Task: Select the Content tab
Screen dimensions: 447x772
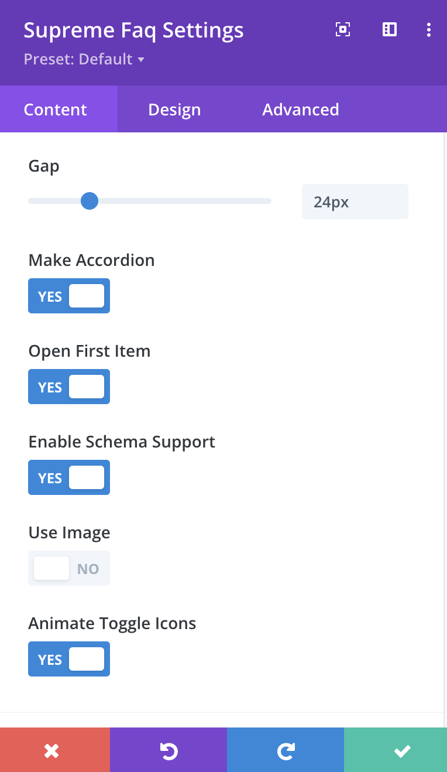Action: click(56, 110)
